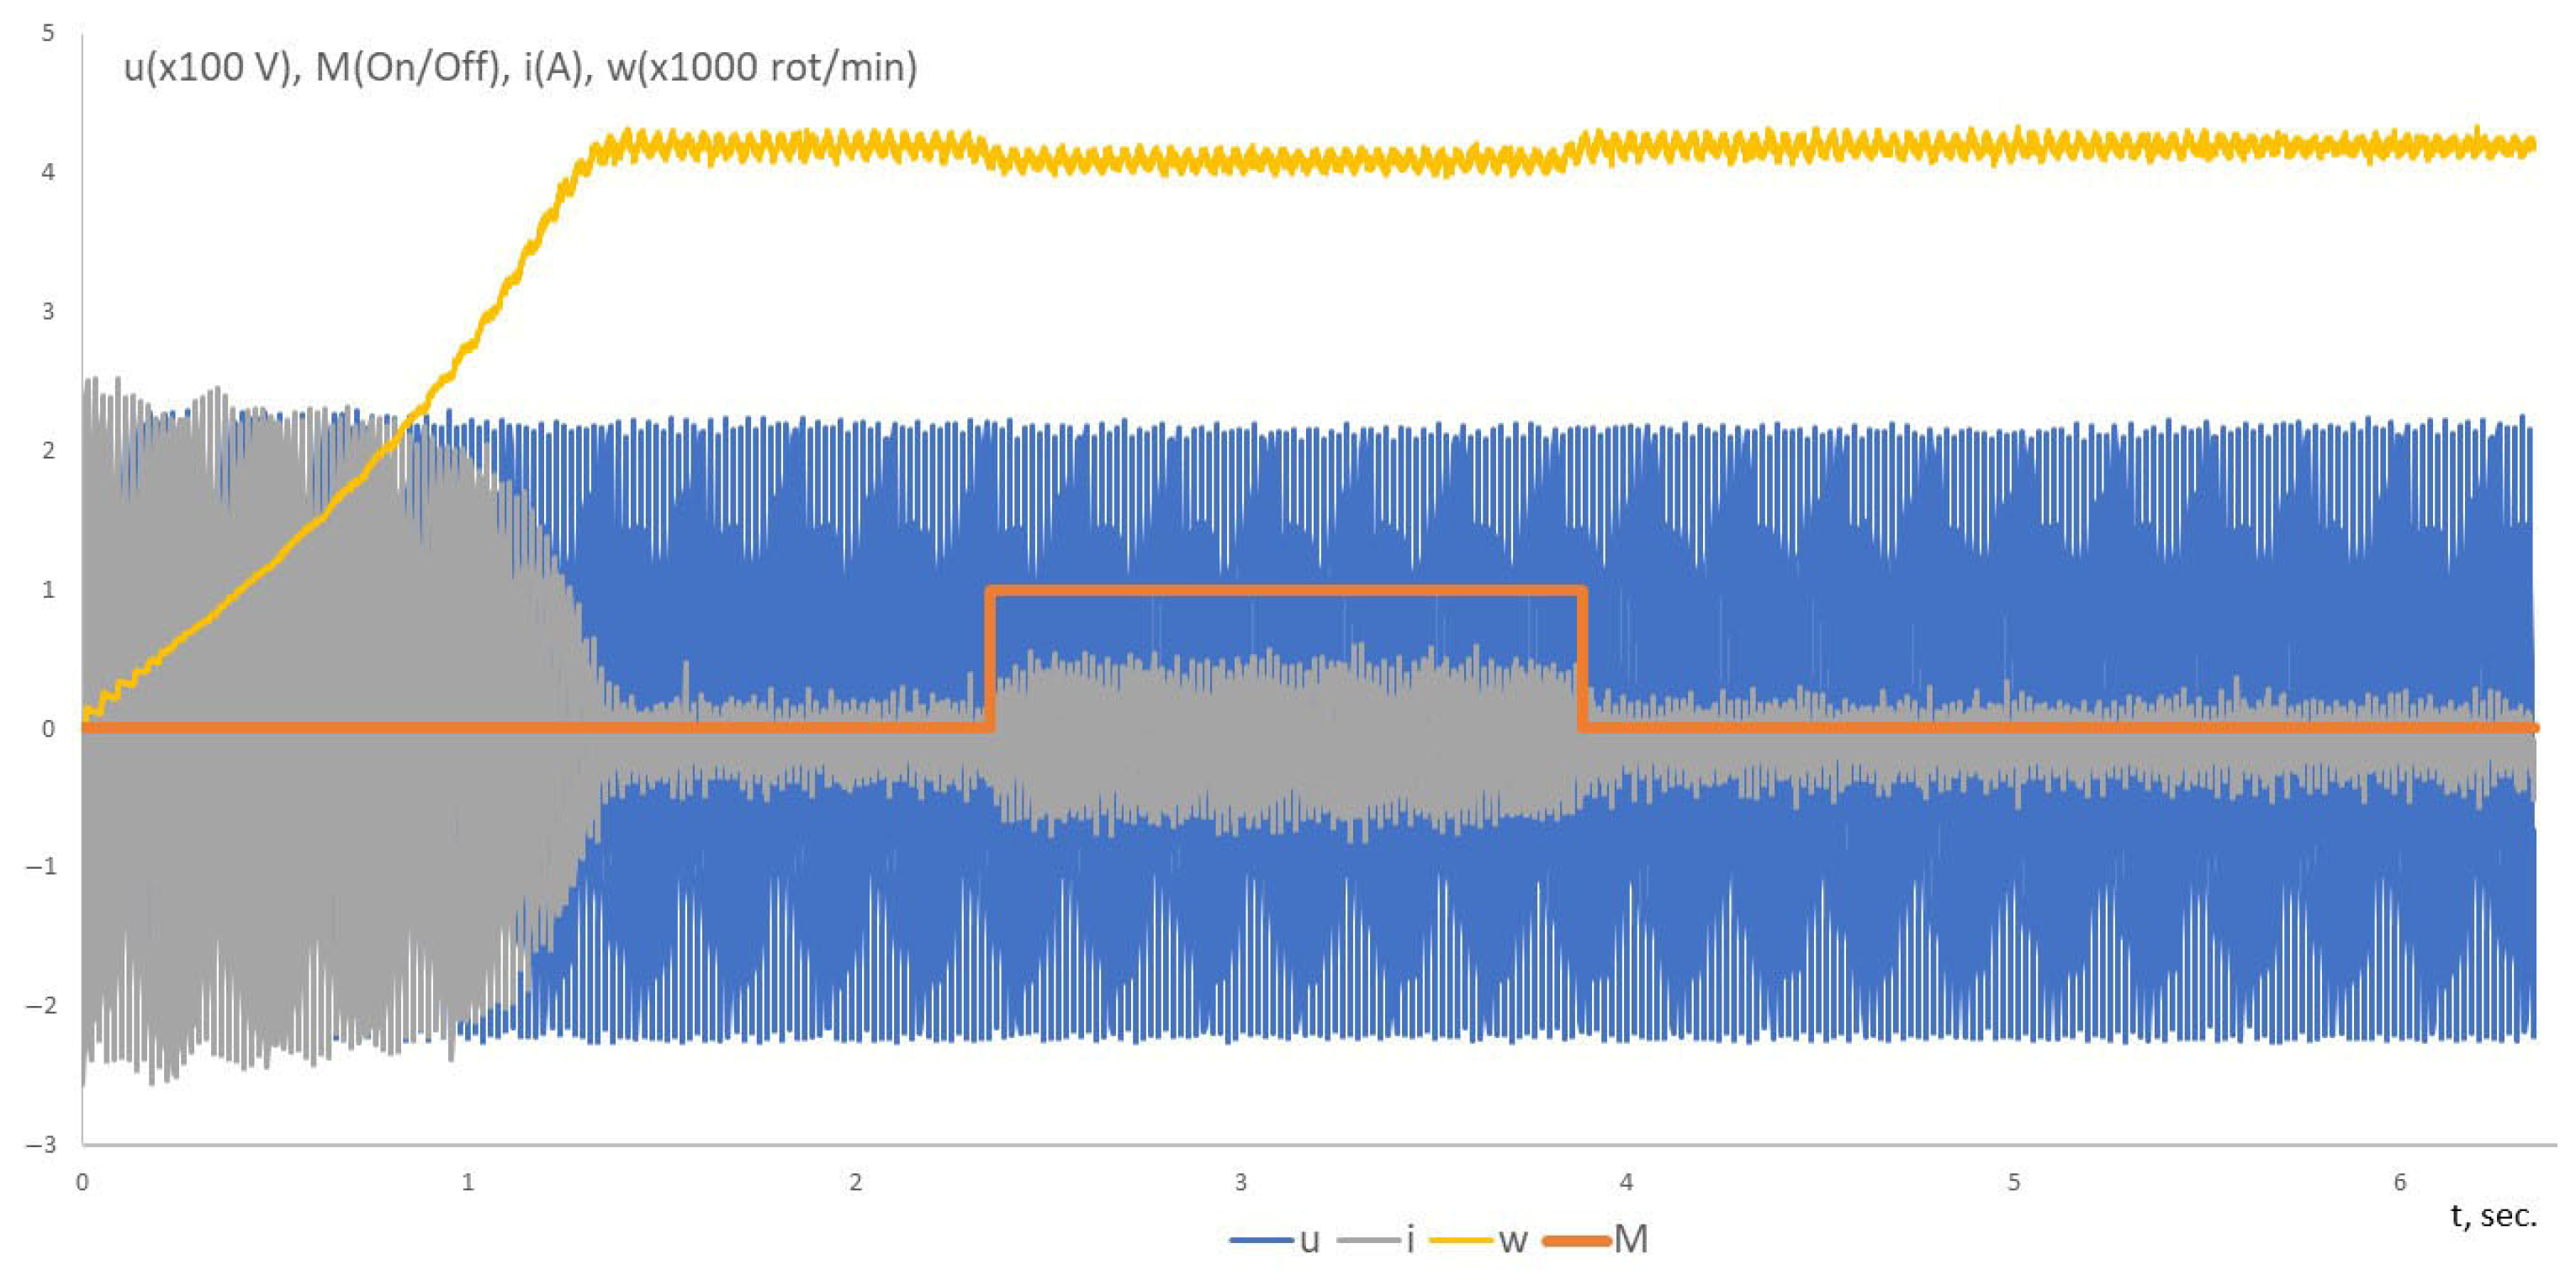Click the x-axis tick label 1

click(467, 1183)
